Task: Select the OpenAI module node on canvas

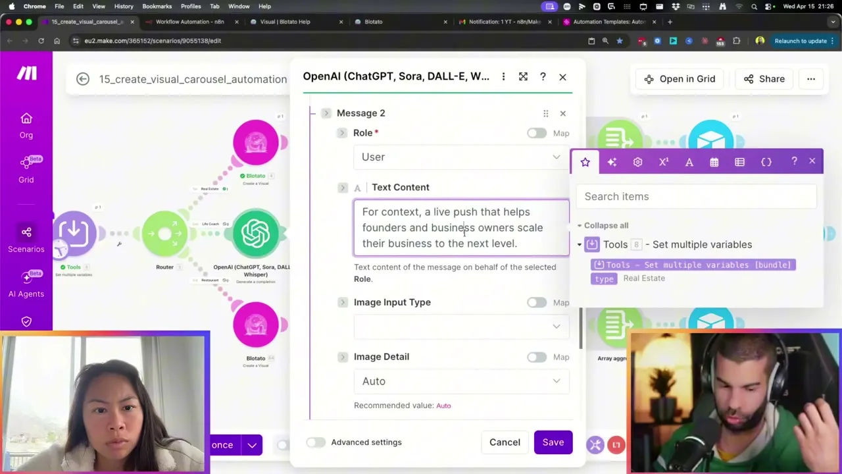Action: click(256, 232)
